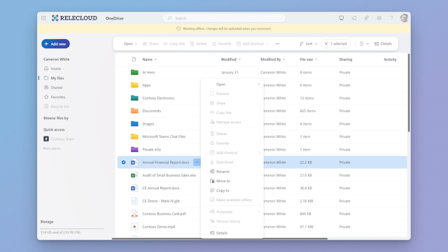Click the vertical scrollbar of file list
This screenshot has width=448, height=252.
409,93
